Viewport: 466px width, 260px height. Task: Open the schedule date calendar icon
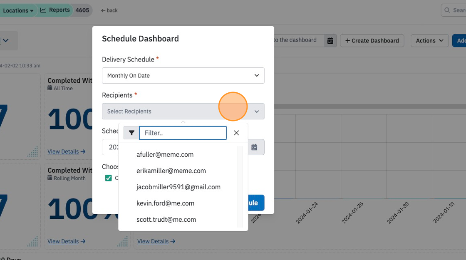click(x=254, y=147)
